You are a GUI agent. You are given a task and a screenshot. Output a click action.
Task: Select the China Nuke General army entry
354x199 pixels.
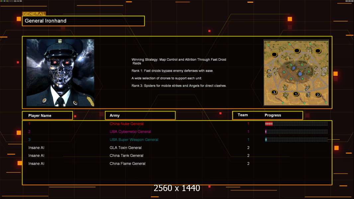(127, 124)
